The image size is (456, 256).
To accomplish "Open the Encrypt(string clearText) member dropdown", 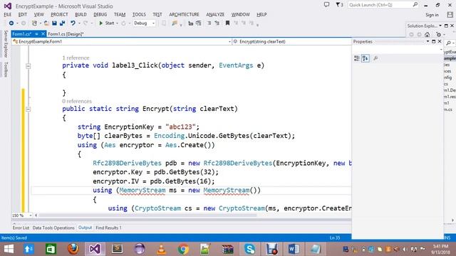I will pyautogui.click(x=291, y=41).
